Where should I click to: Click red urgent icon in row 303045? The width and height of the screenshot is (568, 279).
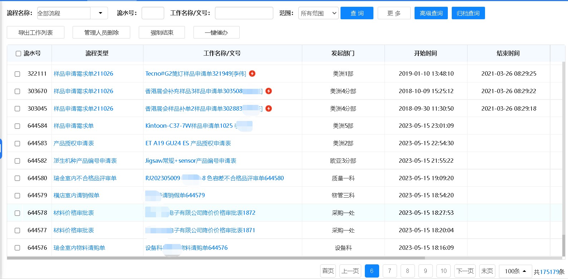269,108
